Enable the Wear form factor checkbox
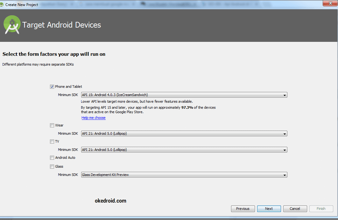The image size is (338, 220). coord(52,126)
